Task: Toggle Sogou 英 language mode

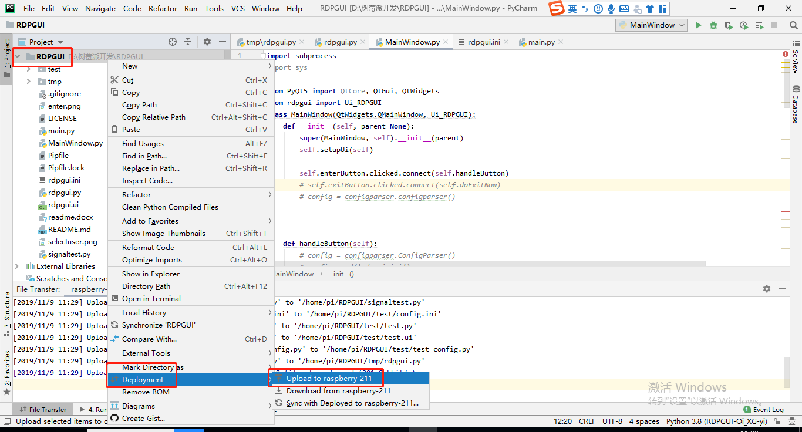Action: click(x=572, y=9)
